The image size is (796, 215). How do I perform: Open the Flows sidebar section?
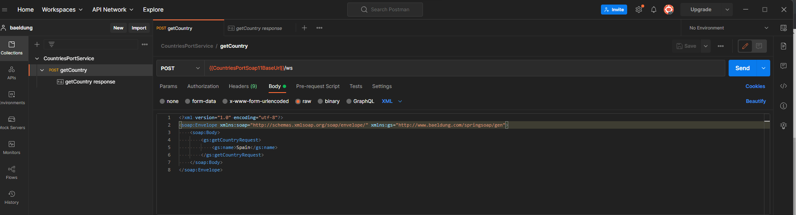(12, 172)
